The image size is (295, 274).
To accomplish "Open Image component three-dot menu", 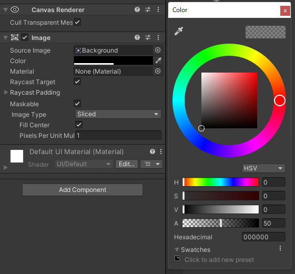I will click(158, 37).
